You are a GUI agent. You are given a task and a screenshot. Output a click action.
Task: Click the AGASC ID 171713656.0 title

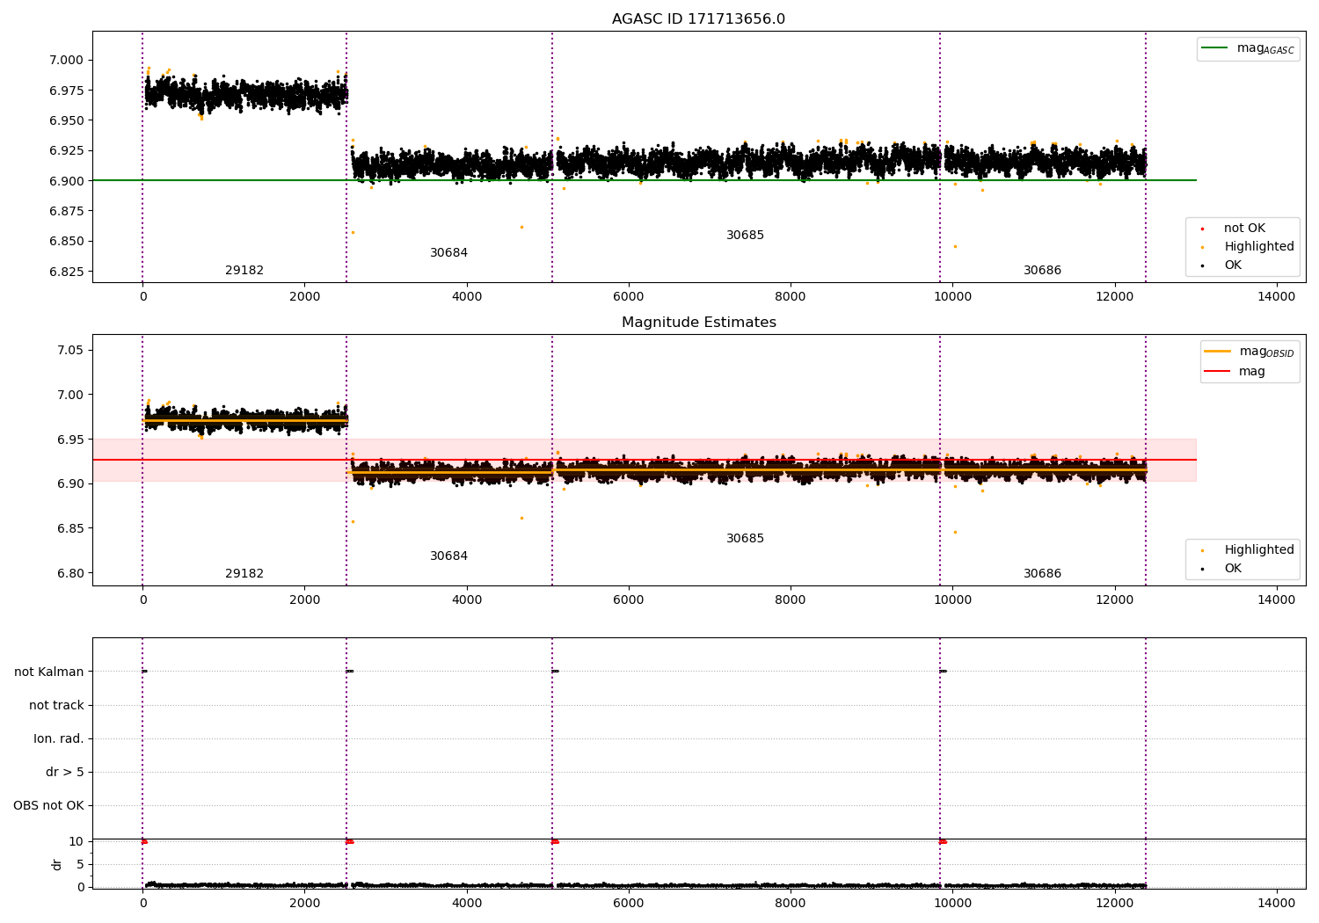click(x=698, y=19)
